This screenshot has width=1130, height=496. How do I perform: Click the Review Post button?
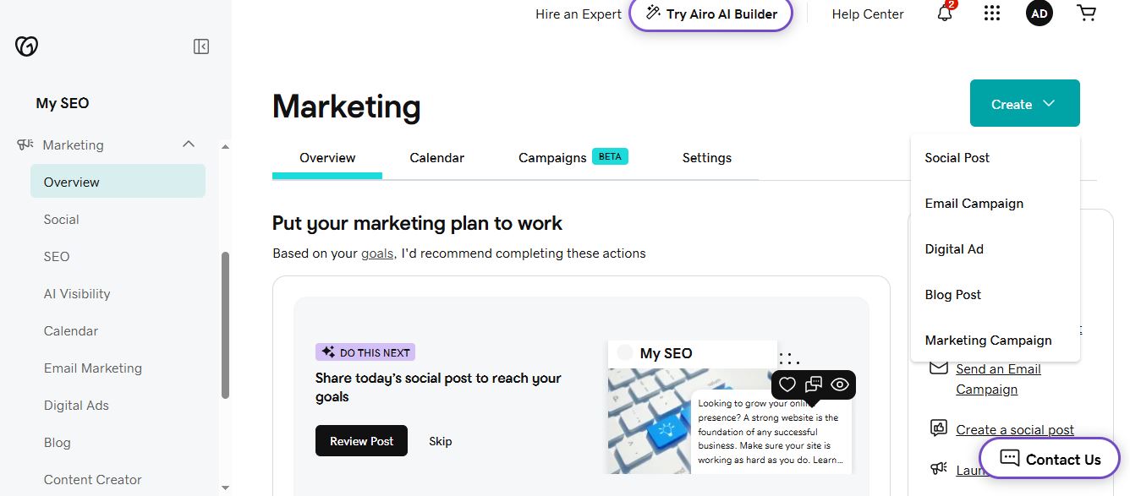[x=361, y=441]
